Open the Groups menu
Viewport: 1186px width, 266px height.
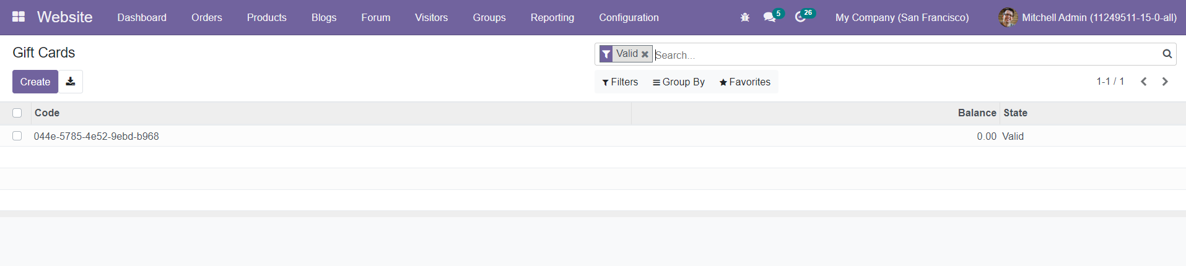tap(489, 17)
